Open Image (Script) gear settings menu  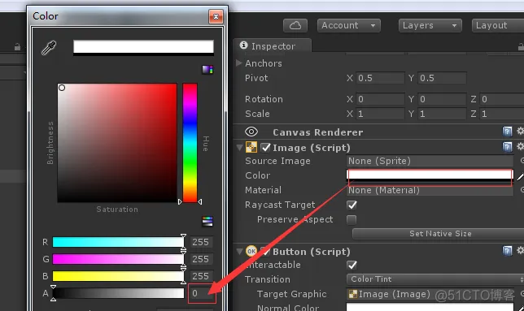[520, 146]
